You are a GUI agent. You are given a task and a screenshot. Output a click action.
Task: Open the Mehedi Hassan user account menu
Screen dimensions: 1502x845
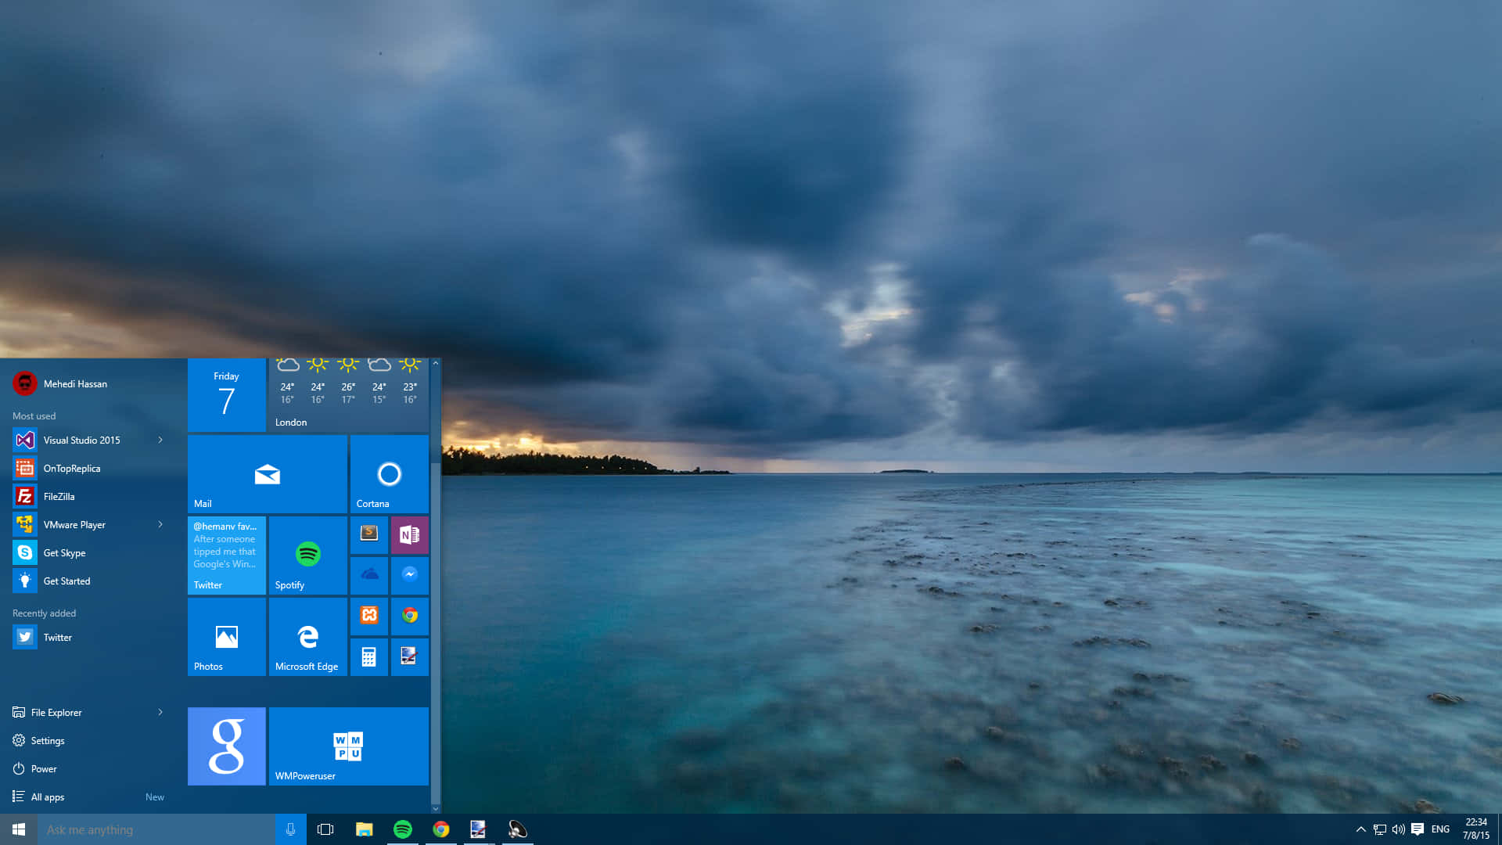pos(60,383)
